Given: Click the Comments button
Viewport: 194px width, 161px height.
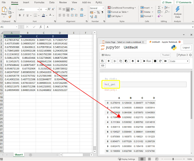Looking at the screenshot, I should click(184, 2).
